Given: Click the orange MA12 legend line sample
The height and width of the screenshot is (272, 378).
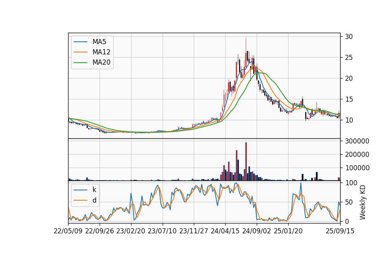Looking at the screenshot, I should click(80, 52).
